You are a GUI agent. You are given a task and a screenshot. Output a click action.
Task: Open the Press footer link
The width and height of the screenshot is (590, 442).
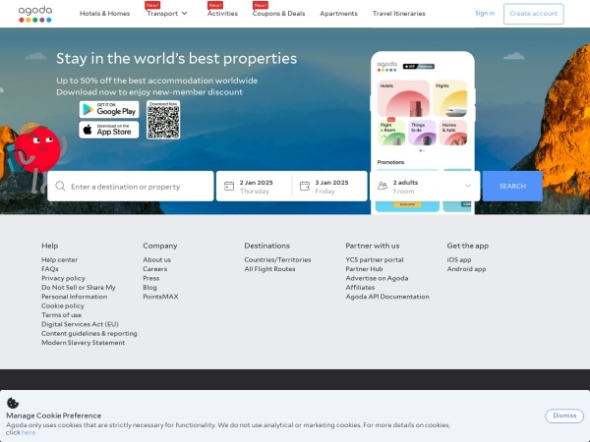coord(151,278)
